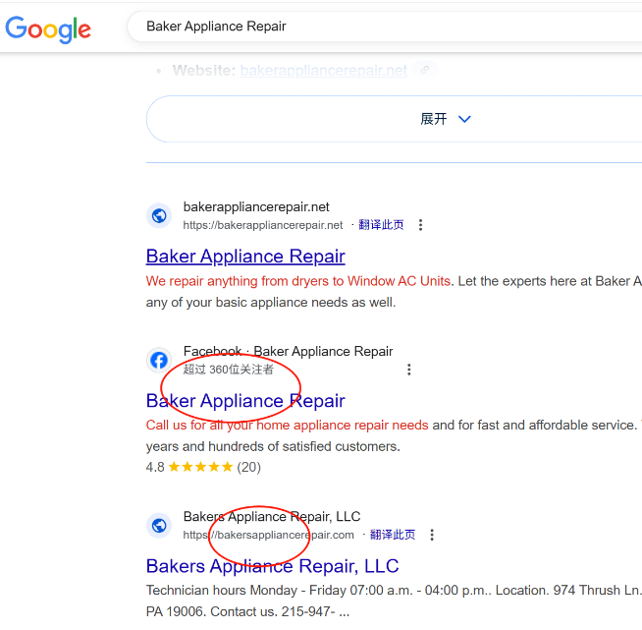Viewport: 642px width, 630px height.
Task: Open the first Baker Appliance Repair result title
Action: pyautogui.click(x=245, y=257)
